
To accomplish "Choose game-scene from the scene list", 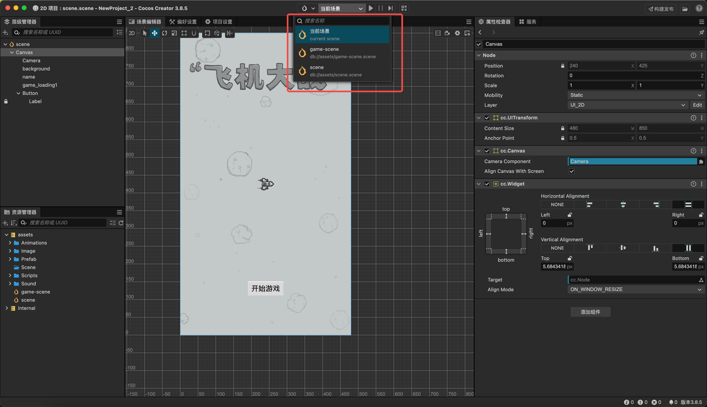I will click(x=342, y=52).
